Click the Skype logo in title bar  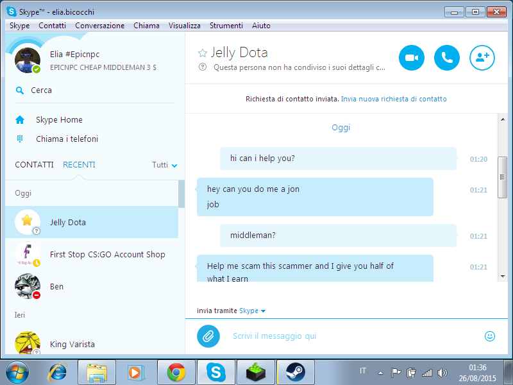pyautogui.click(x=12, y=12)
